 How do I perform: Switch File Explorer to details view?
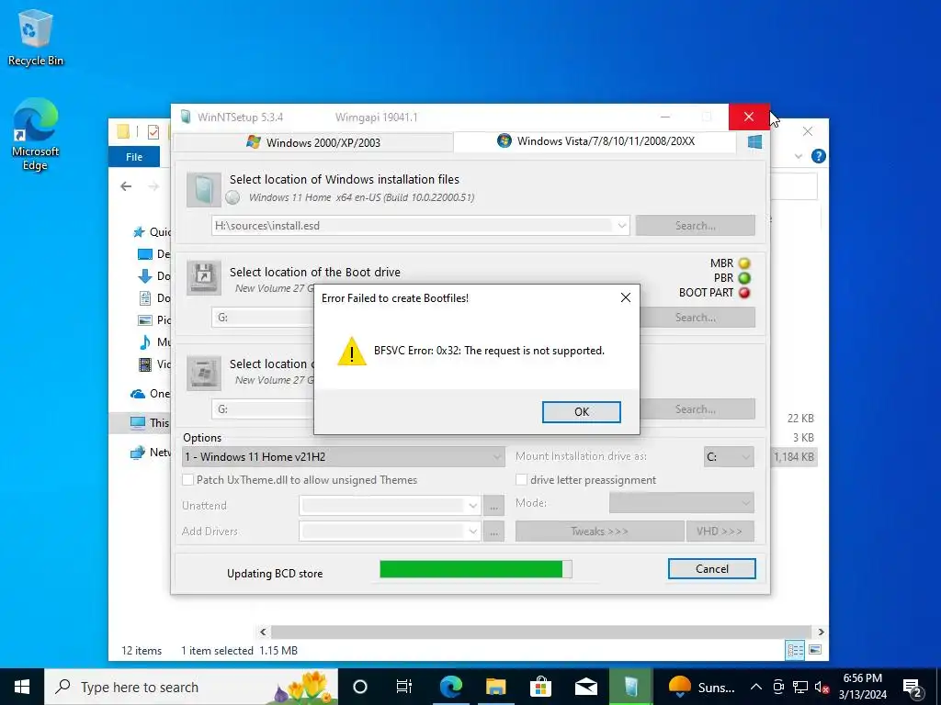click(x=795, y=650)
